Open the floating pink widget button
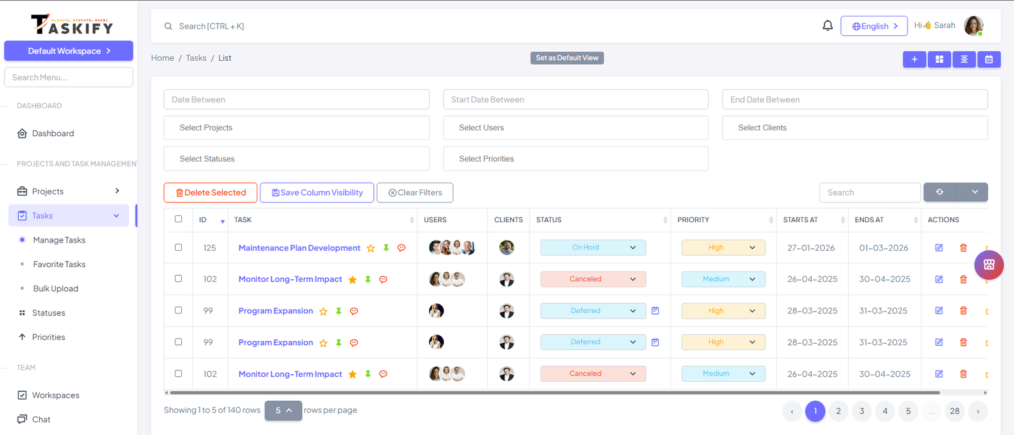Viewport: 1014px width, 435px height. pos(989,265)
